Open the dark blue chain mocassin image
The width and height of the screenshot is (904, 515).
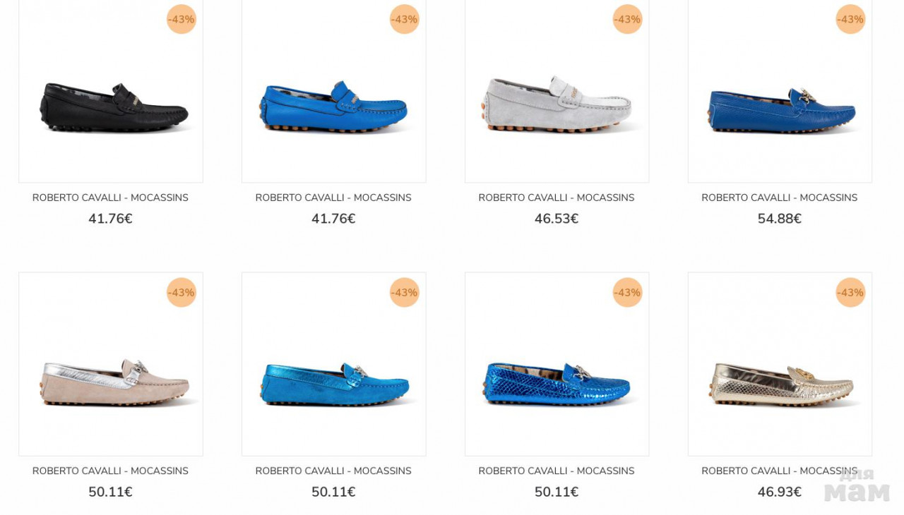click(780, 92)
